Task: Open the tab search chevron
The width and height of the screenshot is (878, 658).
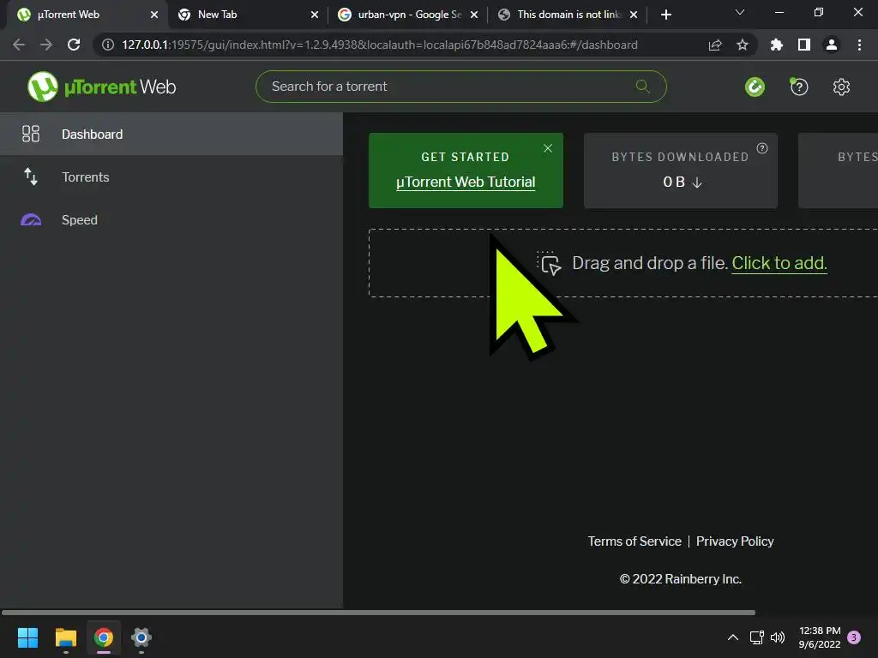Action: [740, 12]
